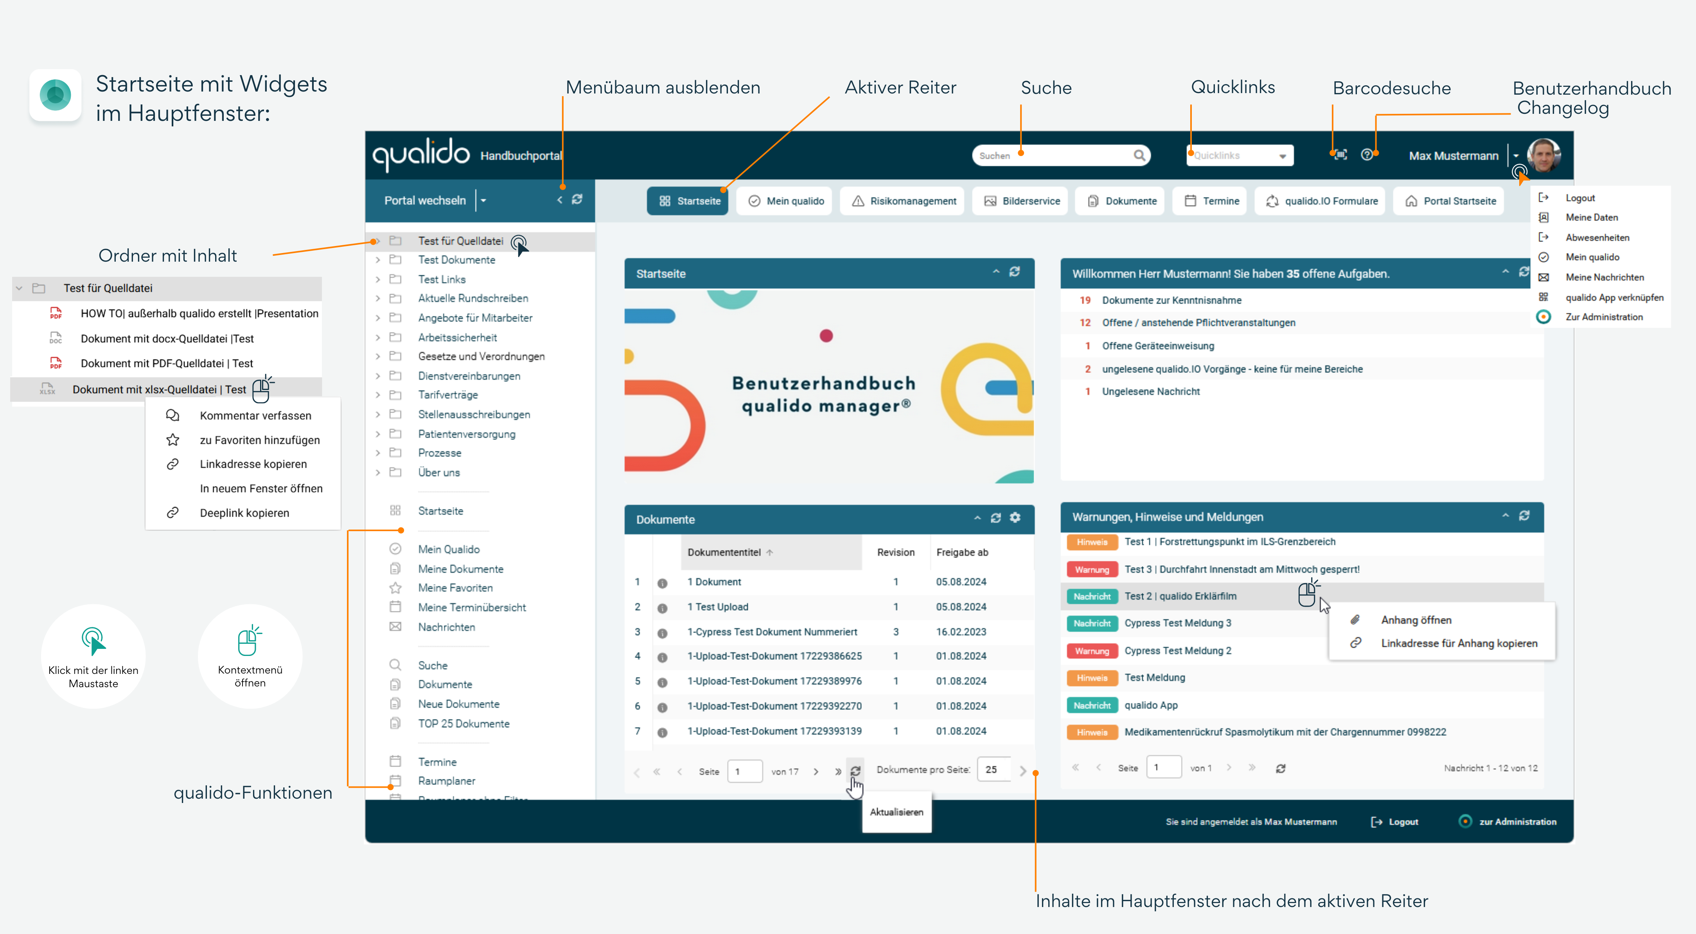Click Meine Favoriten star in sidebar

coord(395,587)
